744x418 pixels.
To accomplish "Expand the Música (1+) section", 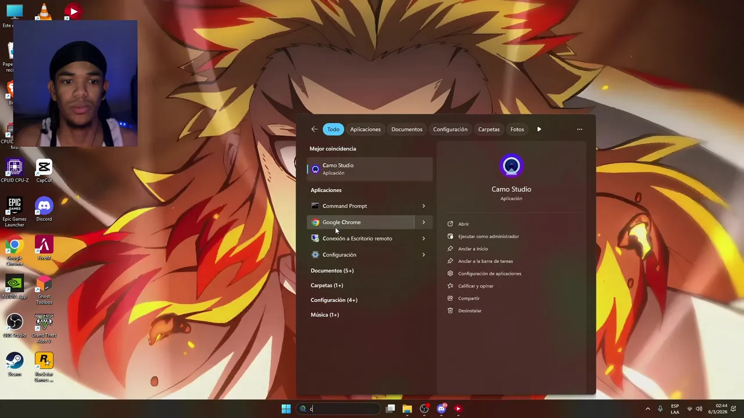I will (x=324, y=315).
